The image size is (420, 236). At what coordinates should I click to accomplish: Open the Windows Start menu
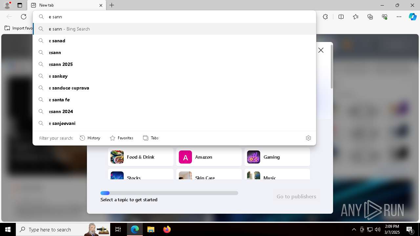[x=8, y=229]
